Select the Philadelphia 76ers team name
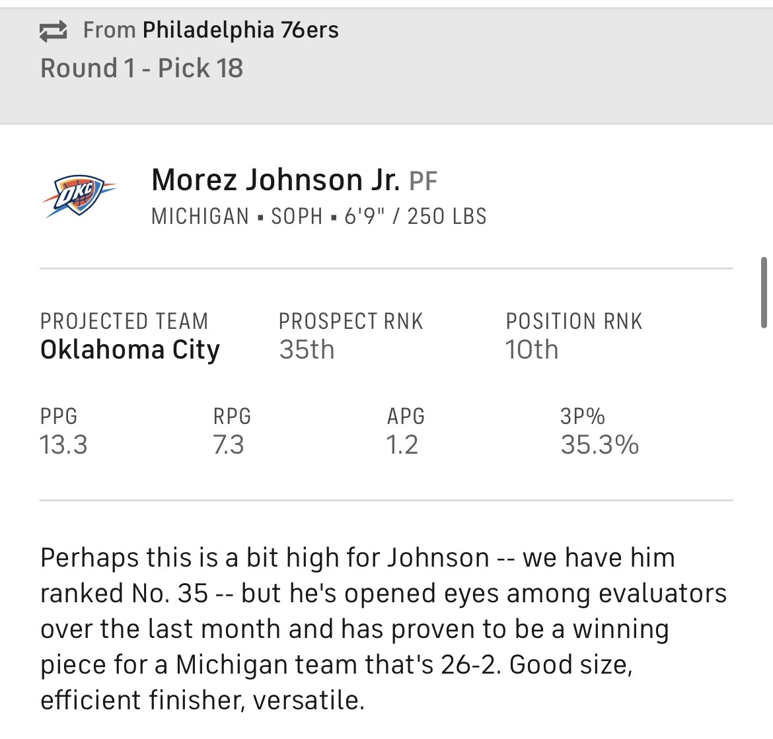The height and width of the screenshot is (739, 773). (x=240, y=30)
